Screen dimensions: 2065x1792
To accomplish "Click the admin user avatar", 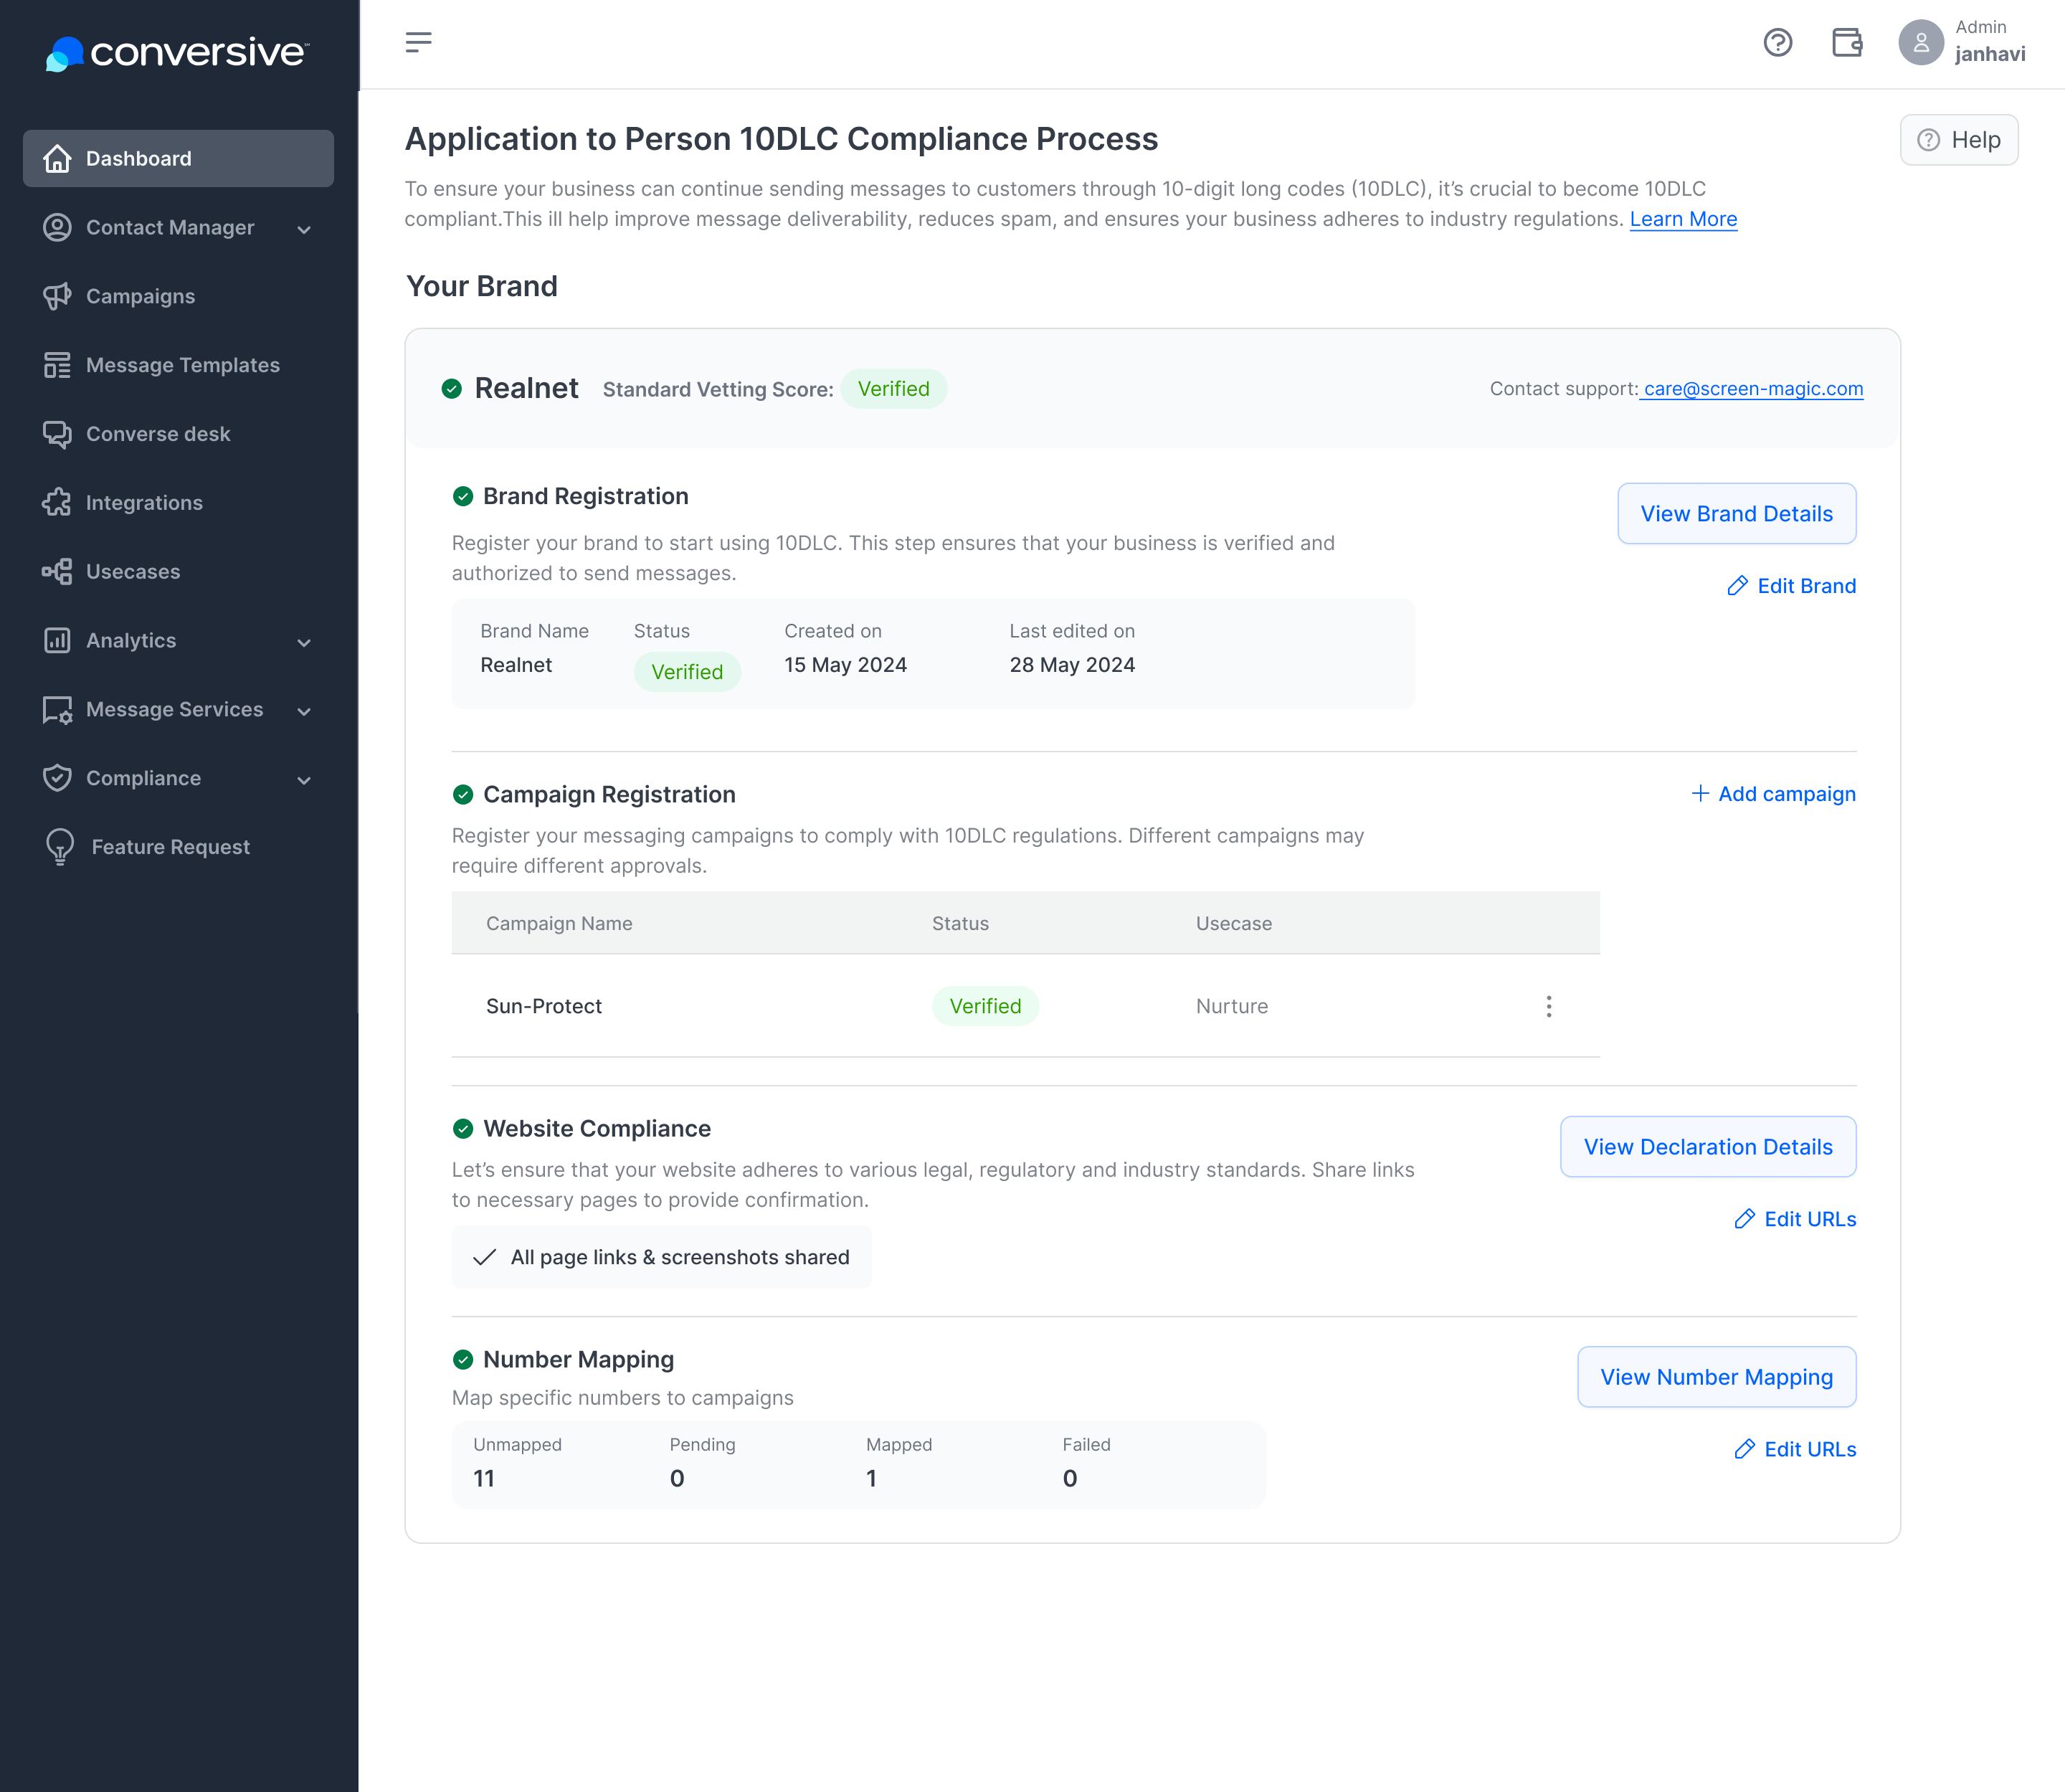I will click(x=1920, y=43).
